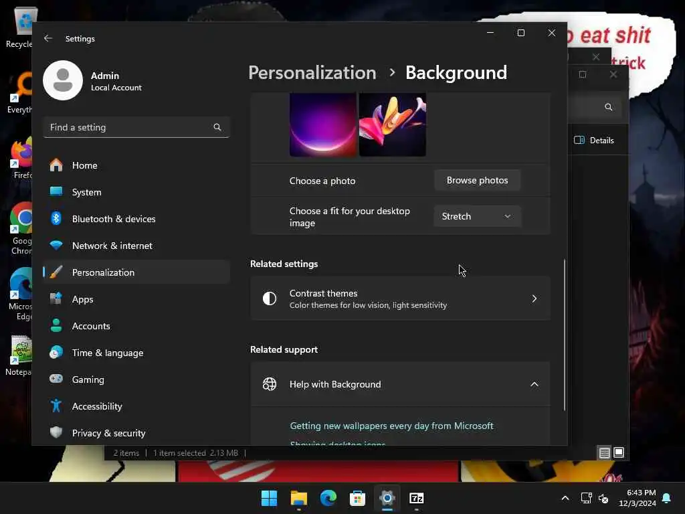685x514 pixels.
Task: Open Bluetooth & devices category
Action: 136,219
